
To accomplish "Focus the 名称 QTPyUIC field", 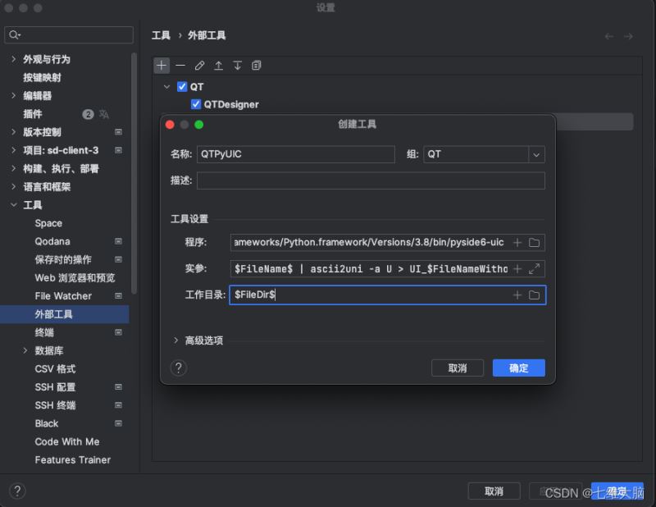I will (296, 154).
